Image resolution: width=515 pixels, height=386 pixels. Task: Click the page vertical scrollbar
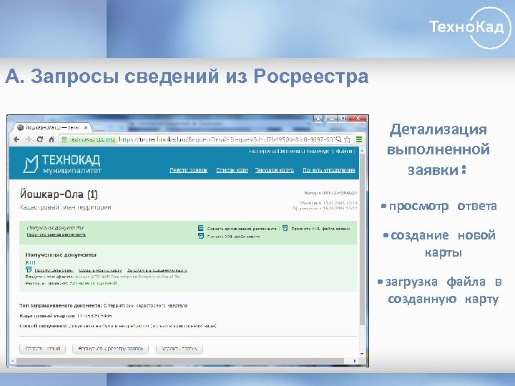pyautogui.click(x=362, y=239)
